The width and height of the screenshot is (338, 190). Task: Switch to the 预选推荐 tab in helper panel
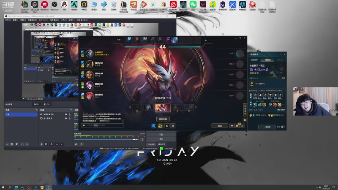click(x=254, y=60)
